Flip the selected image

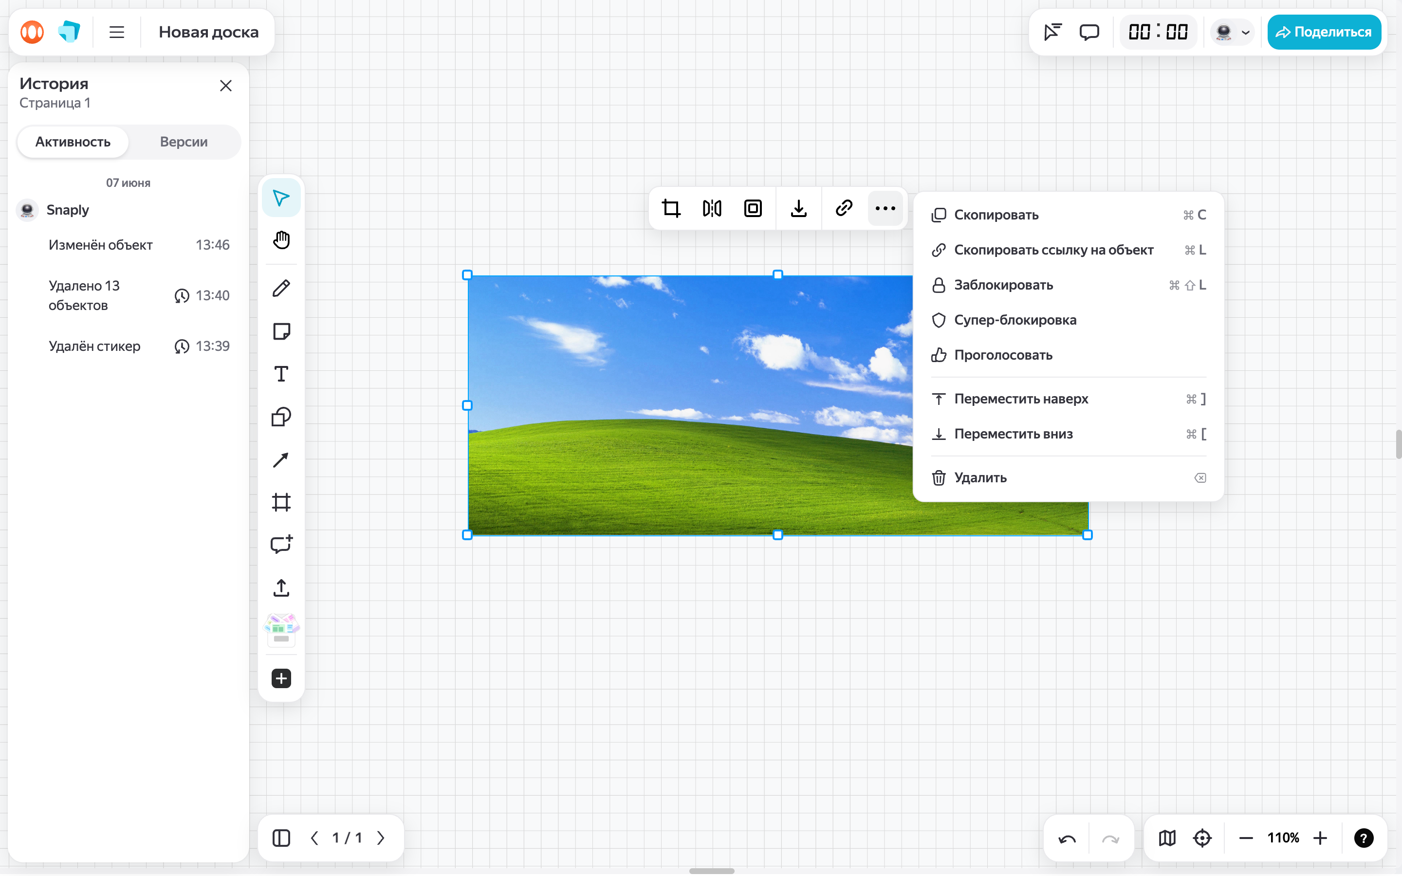[712, 209]
